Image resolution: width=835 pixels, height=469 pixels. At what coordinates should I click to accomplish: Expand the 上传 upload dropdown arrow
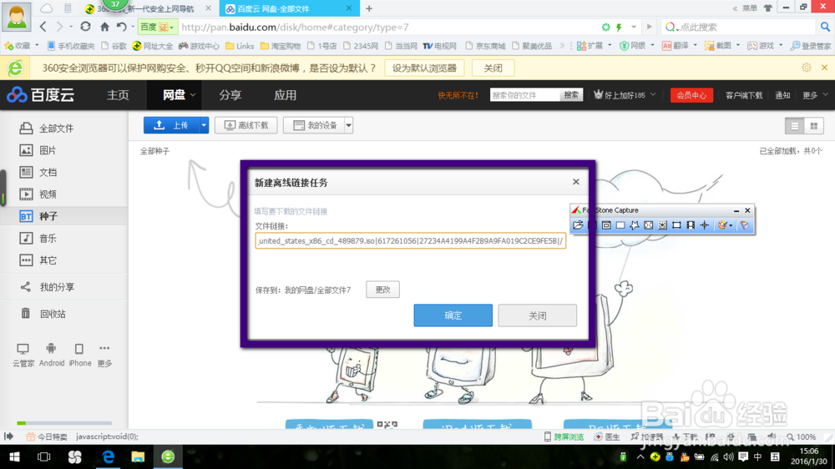pyautogui.click(x=204, y=125)
